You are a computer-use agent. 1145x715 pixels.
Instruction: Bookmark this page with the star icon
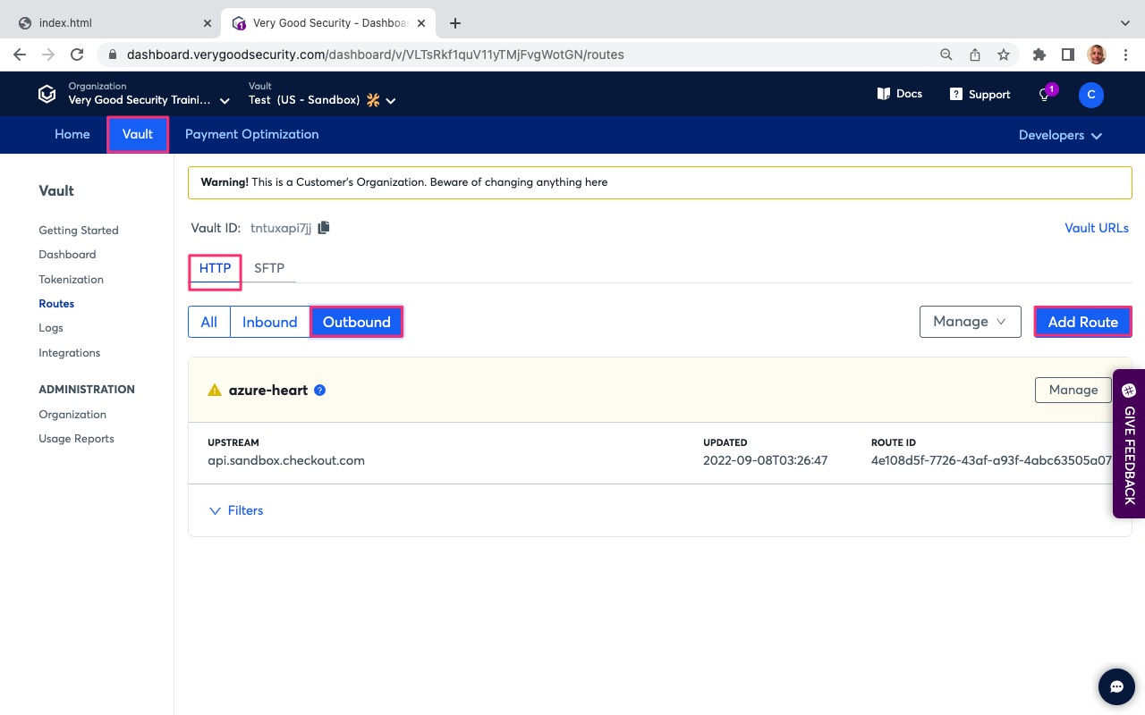[1004, 55]
